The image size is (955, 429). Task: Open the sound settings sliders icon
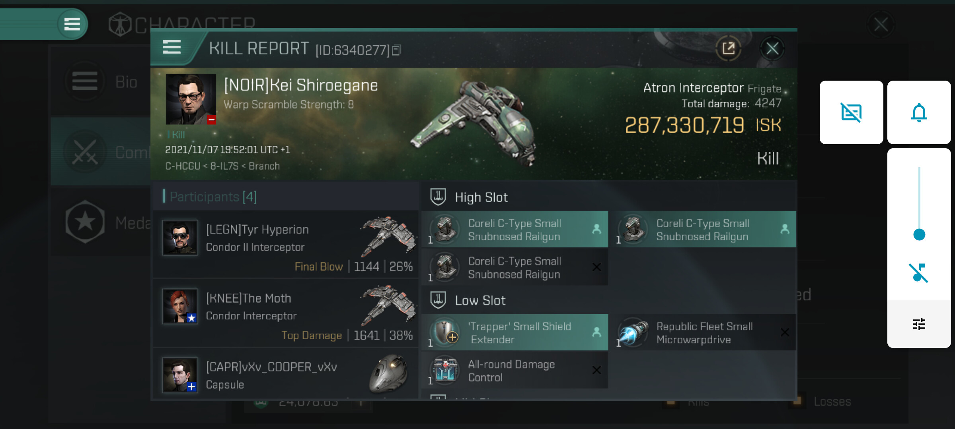pyautogui.click(x=919, y=324)
